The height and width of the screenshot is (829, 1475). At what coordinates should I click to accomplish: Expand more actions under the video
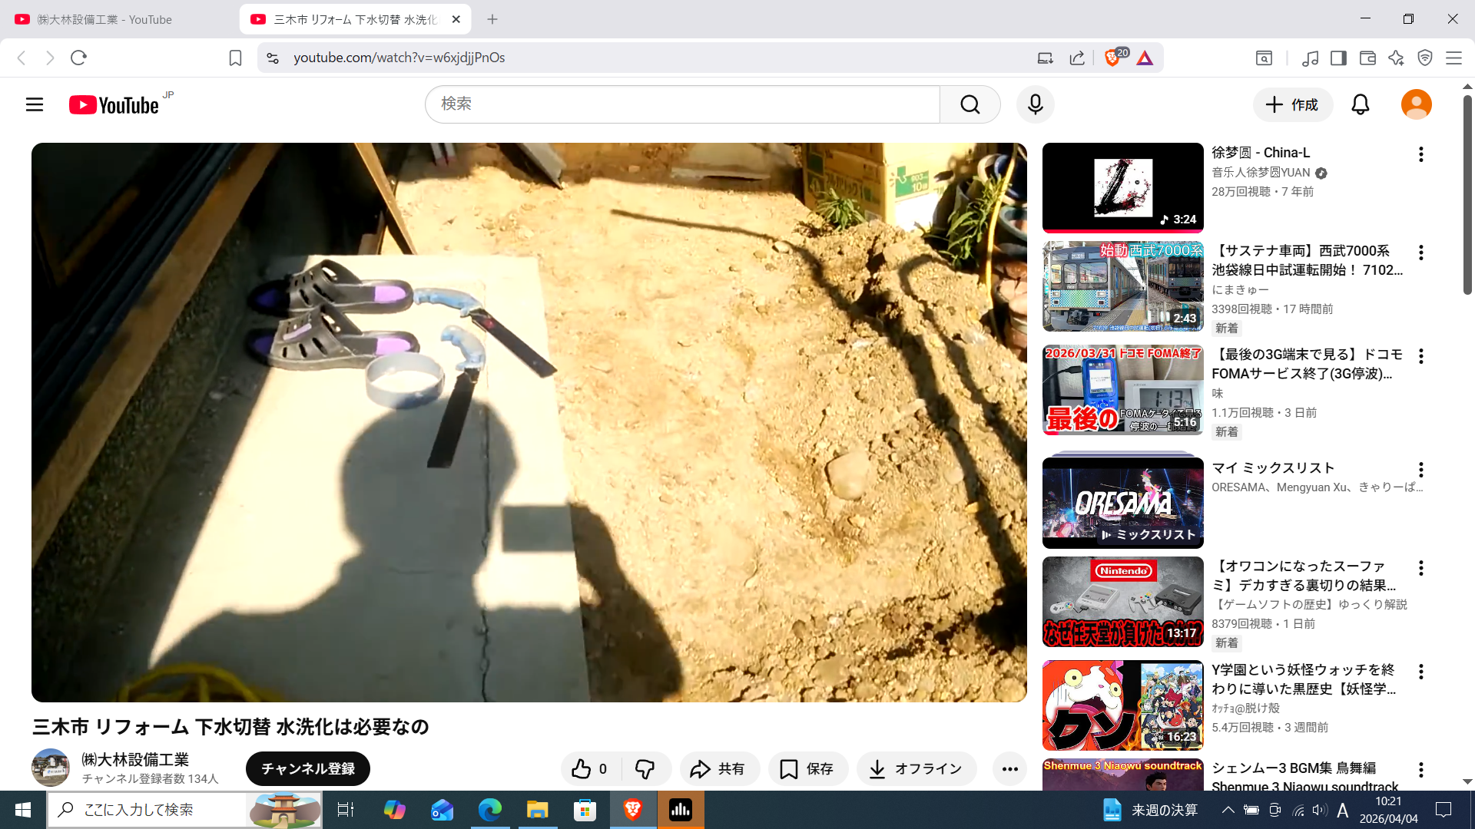[x=1009, y=768]
